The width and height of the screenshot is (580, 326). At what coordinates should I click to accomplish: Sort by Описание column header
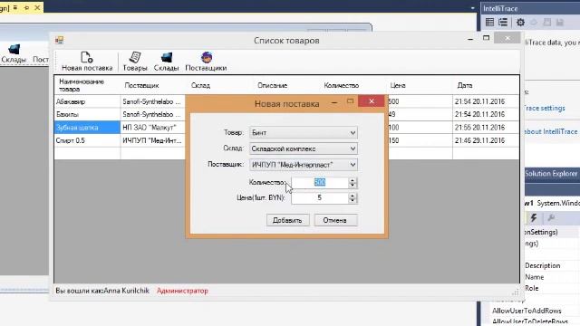(286, 85)
